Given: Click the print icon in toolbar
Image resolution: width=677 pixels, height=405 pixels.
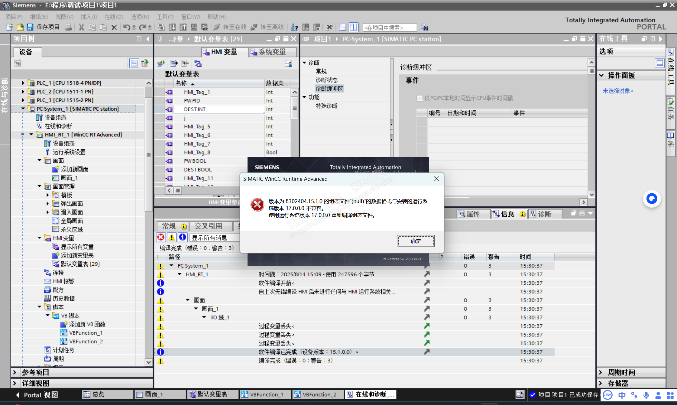Looking at the screenshot, I should tap(69, 27).
